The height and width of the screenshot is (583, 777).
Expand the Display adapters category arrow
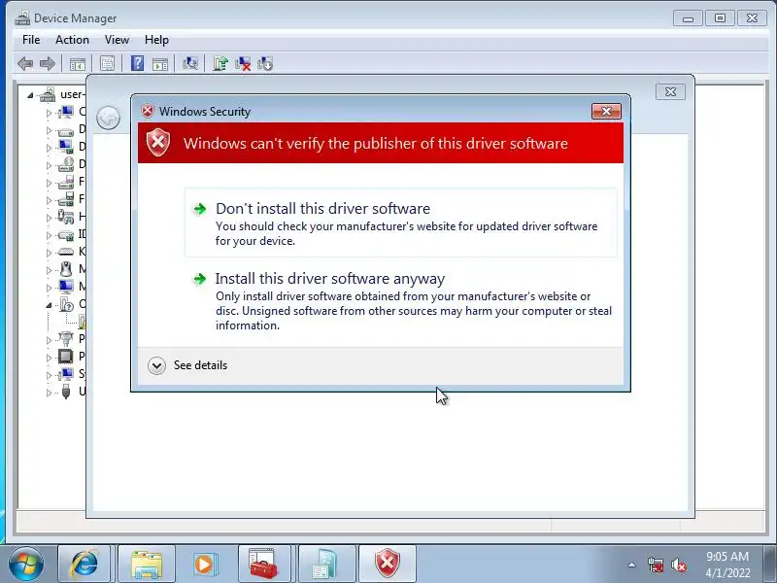49,148
